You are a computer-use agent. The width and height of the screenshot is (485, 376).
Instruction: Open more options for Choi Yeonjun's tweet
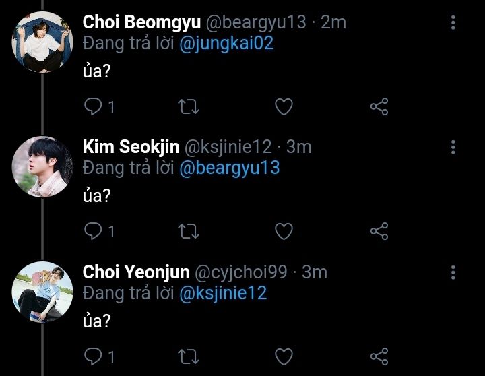pyautogui.click(x=453, y=272)
